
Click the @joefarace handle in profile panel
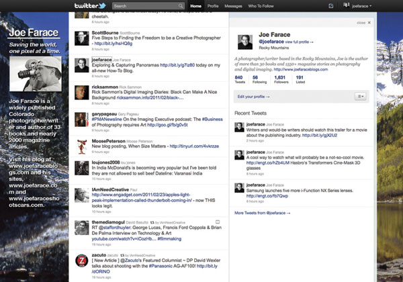tap(271, 42)
